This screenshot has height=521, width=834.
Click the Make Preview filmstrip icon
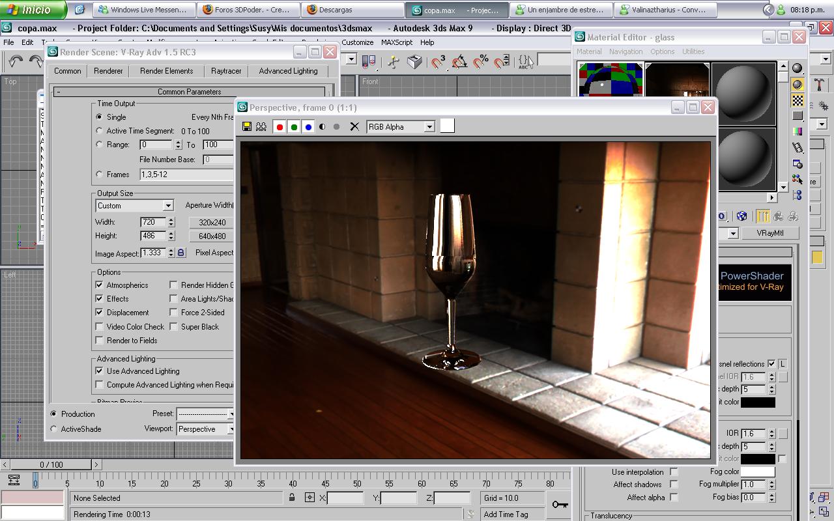click(798, 148)
